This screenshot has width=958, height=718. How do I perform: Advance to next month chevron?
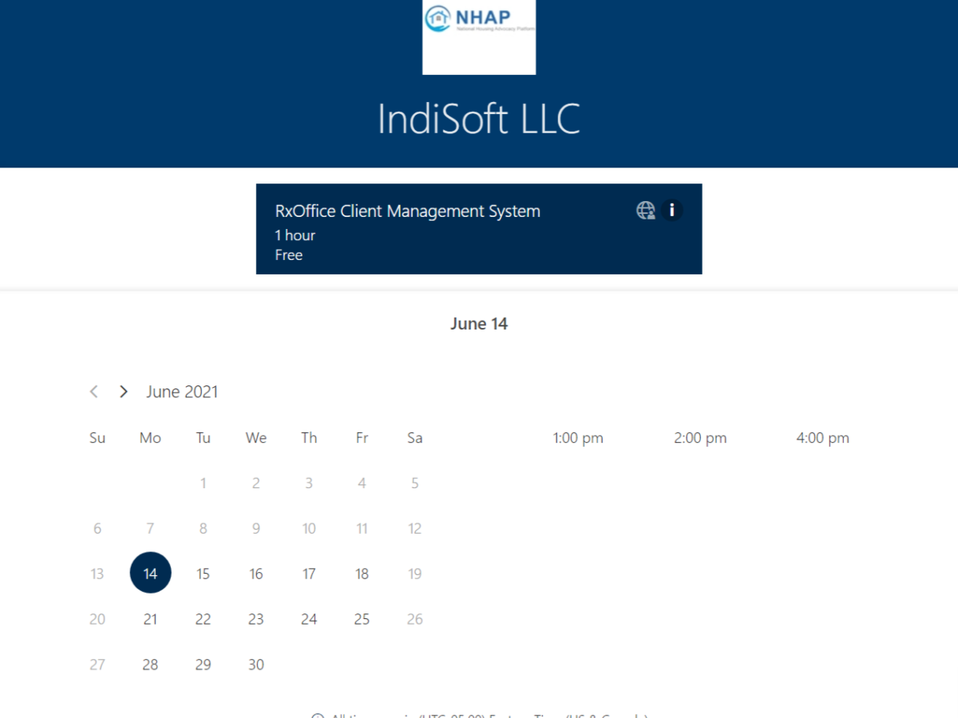point(123,392)
